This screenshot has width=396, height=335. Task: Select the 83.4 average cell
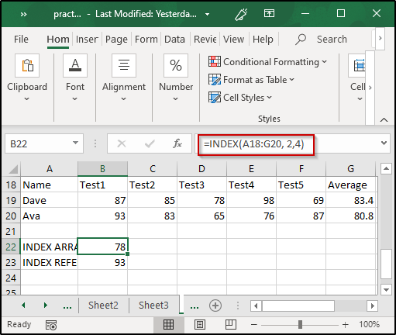(351, 200)
